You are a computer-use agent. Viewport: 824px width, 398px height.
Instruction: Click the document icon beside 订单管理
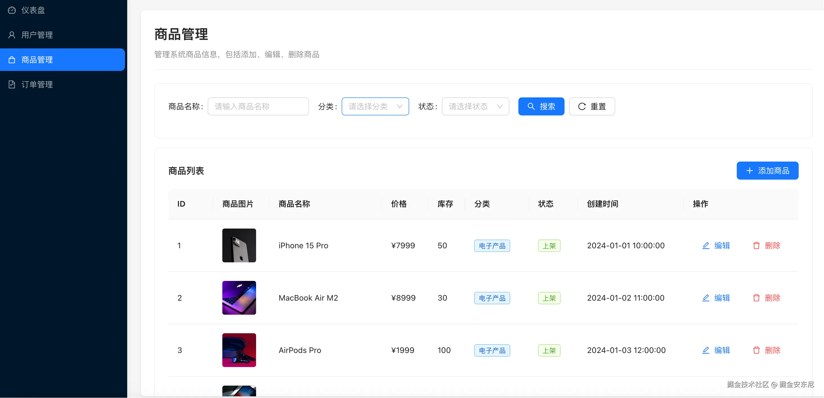12,84
